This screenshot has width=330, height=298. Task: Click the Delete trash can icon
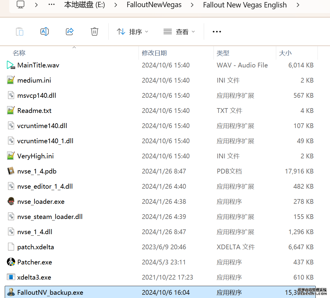click(x=95, y=31)
